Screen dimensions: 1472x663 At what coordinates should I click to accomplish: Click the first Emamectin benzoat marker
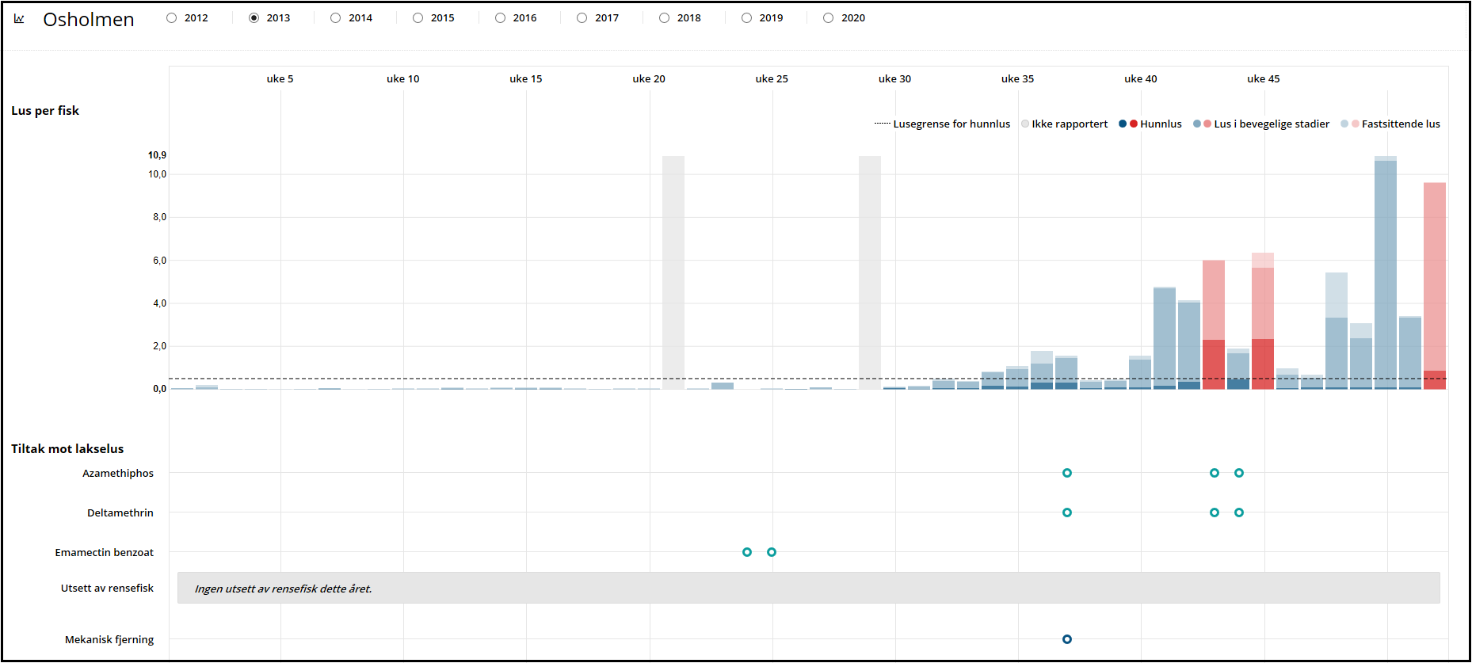(x=747, y=552)
